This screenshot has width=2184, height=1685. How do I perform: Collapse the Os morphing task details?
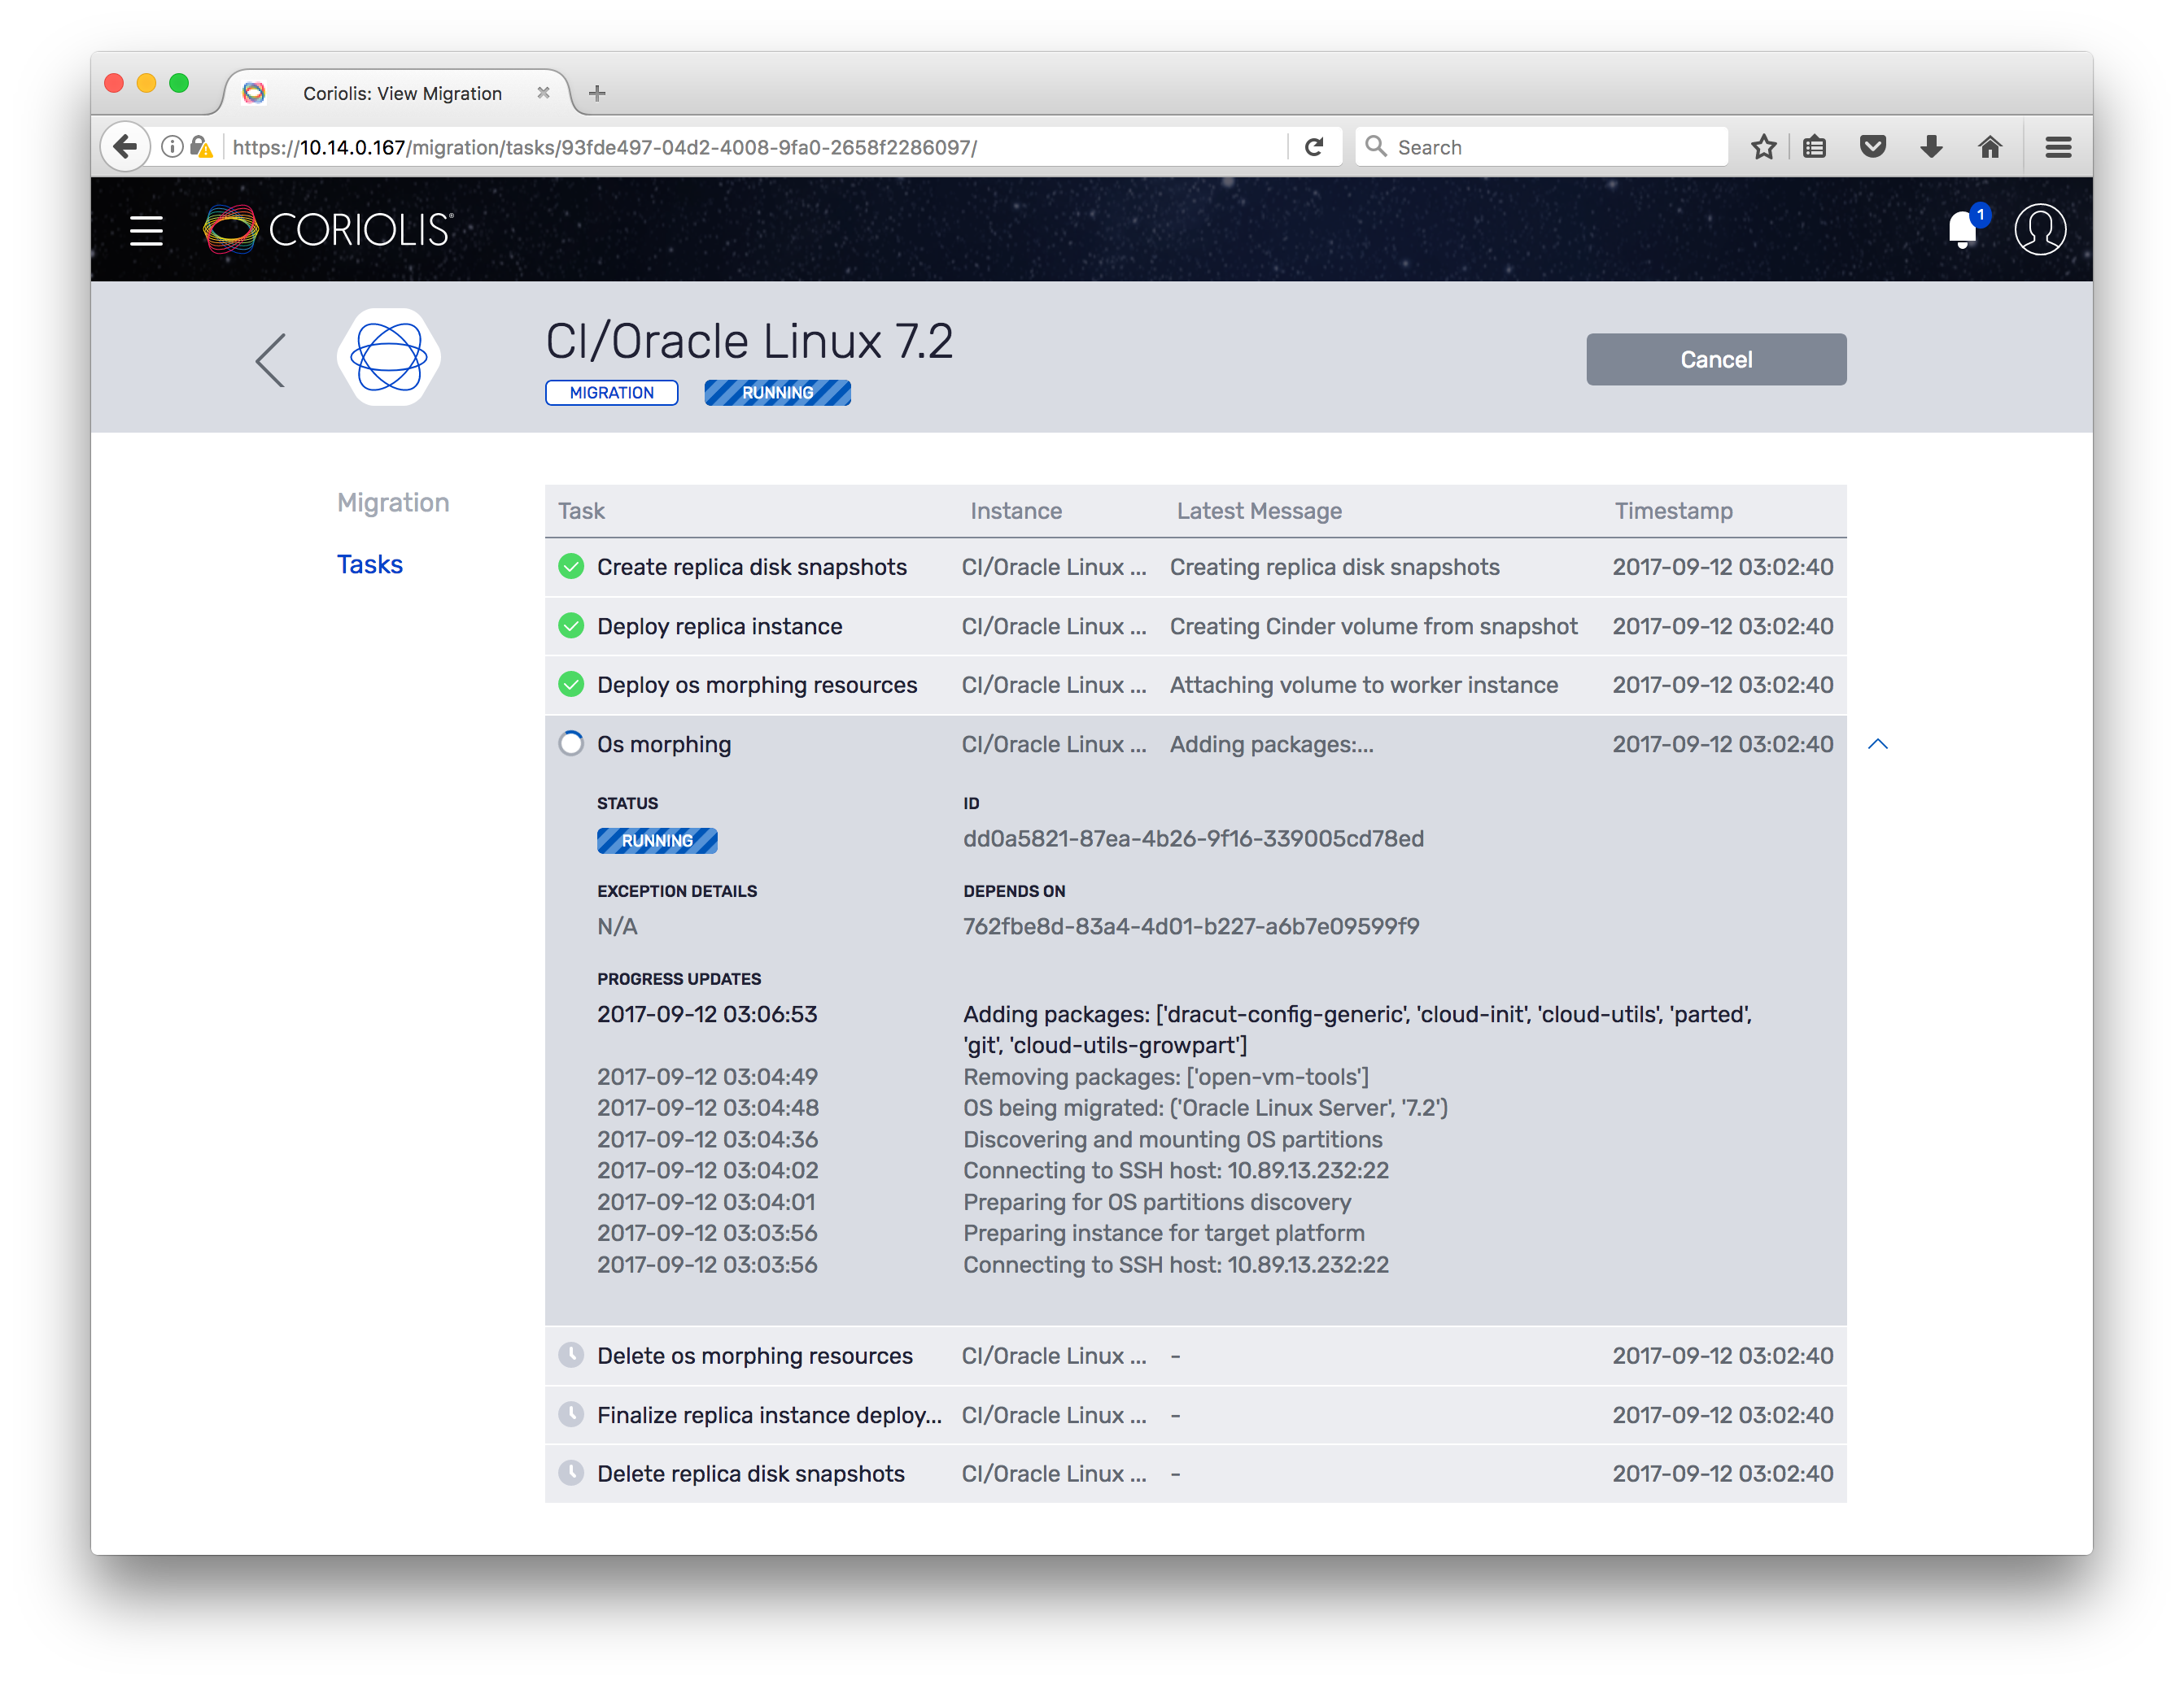[x=1877, y=745]
